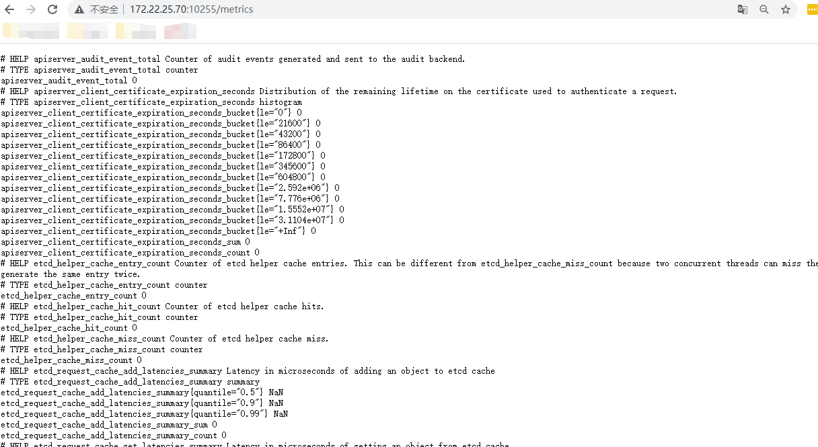Click the translate page icon
This screenshot has width=818, height=447.
tap(743, 9)
